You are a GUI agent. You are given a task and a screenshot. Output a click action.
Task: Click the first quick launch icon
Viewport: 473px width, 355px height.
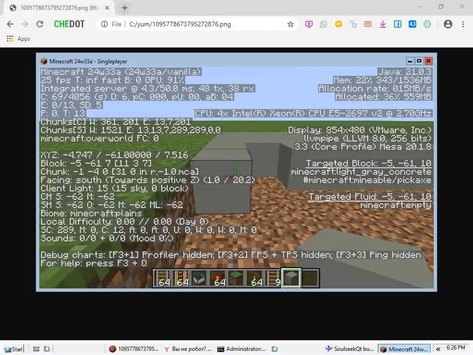[x=36, y=349]
